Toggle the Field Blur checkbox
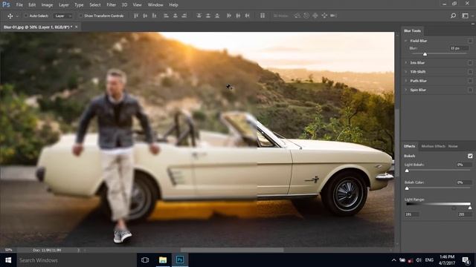The height and width of the screenshot is (267, 476). point(470,41)
